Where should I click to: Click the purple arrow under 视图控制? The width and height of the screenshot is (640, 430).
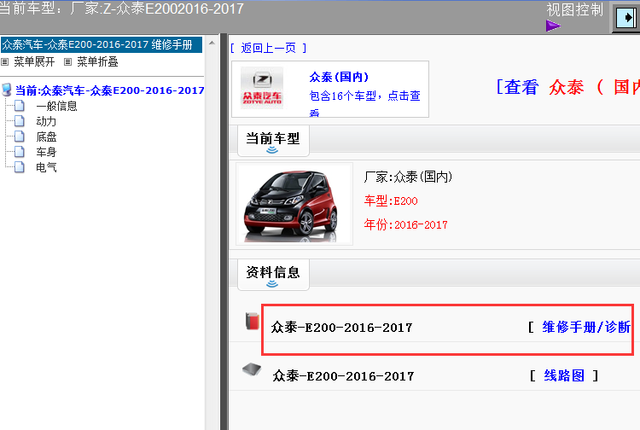554,26
